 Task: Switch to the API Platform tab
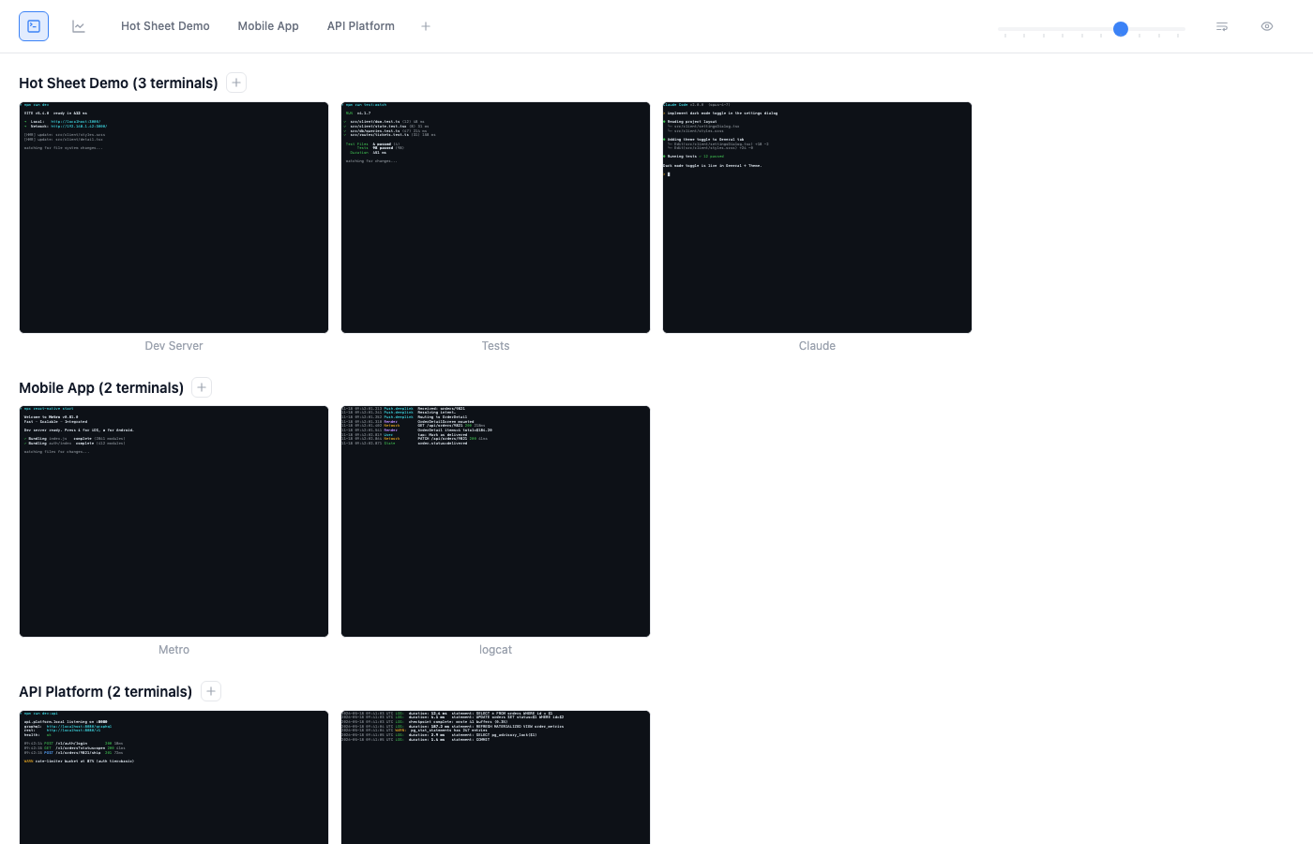[x=361, y=26]
